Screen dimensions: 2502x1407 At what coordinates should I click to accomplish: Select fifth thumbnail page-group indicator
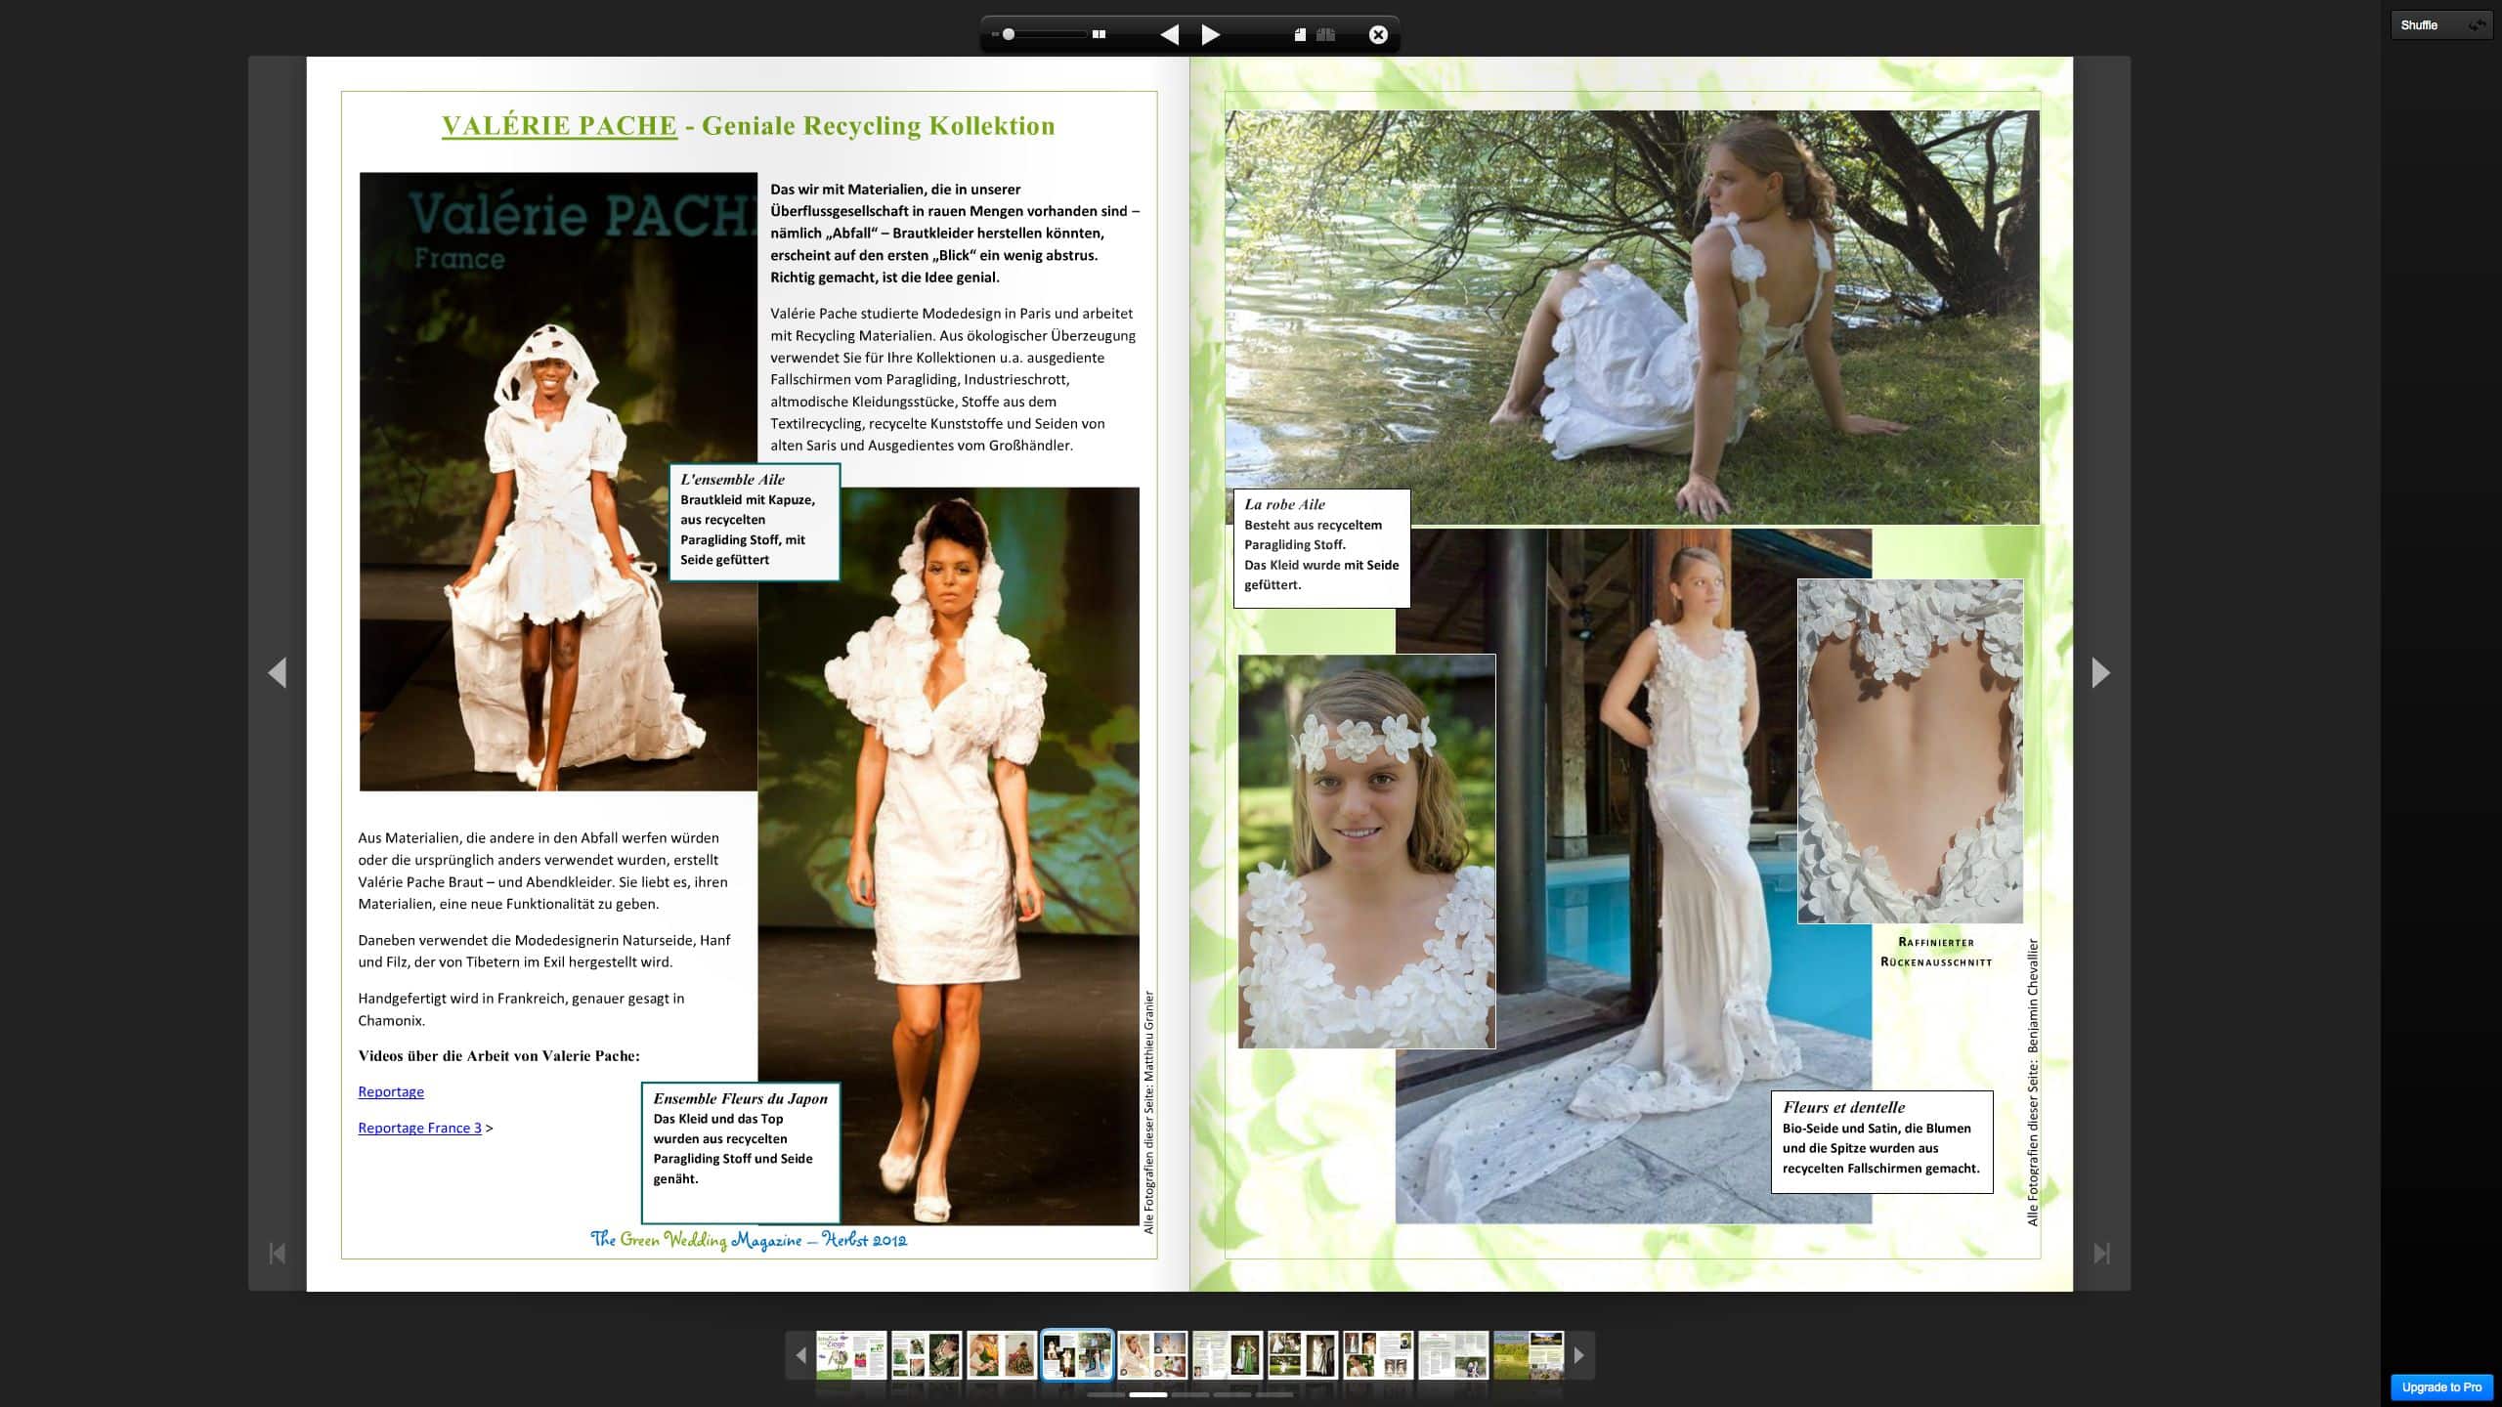[x=1274, y=1395]
